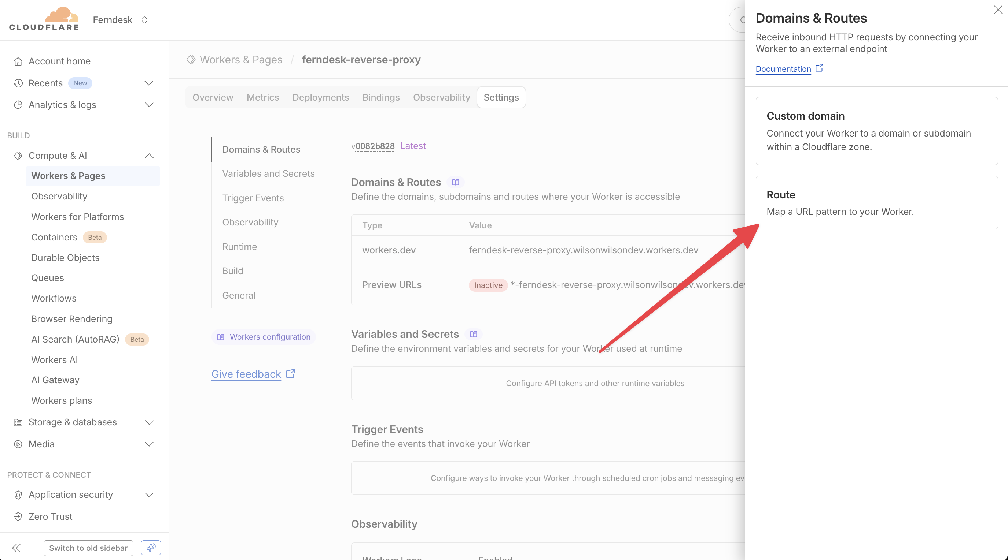
Task: Select the Zero Trust shield icon
Action: click(18, 516)
